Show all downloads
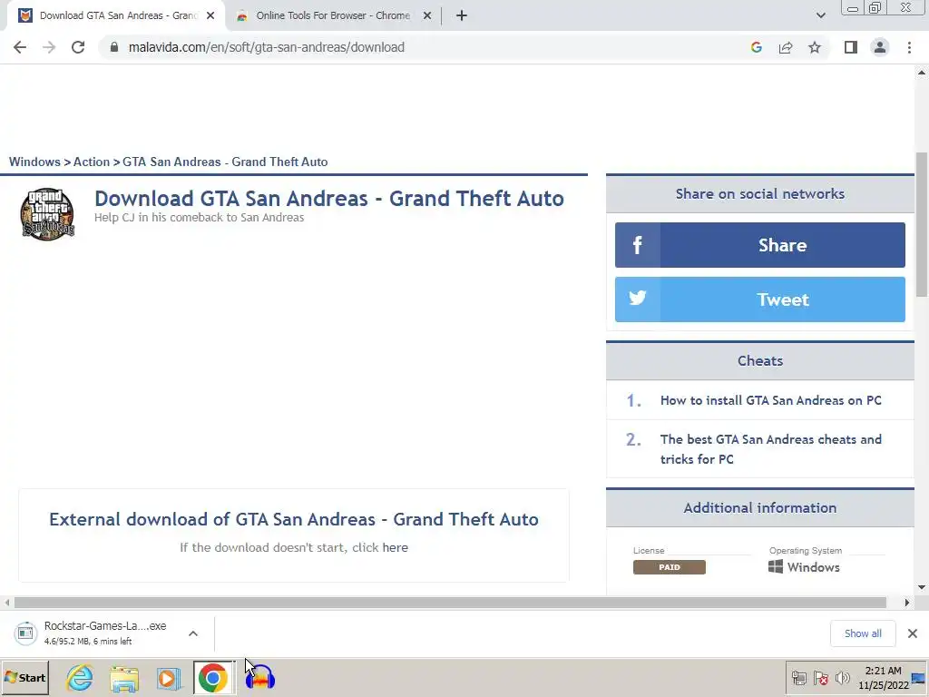This screenshot has height=697, width=929. pyautogui.click(x=863, y=633)
